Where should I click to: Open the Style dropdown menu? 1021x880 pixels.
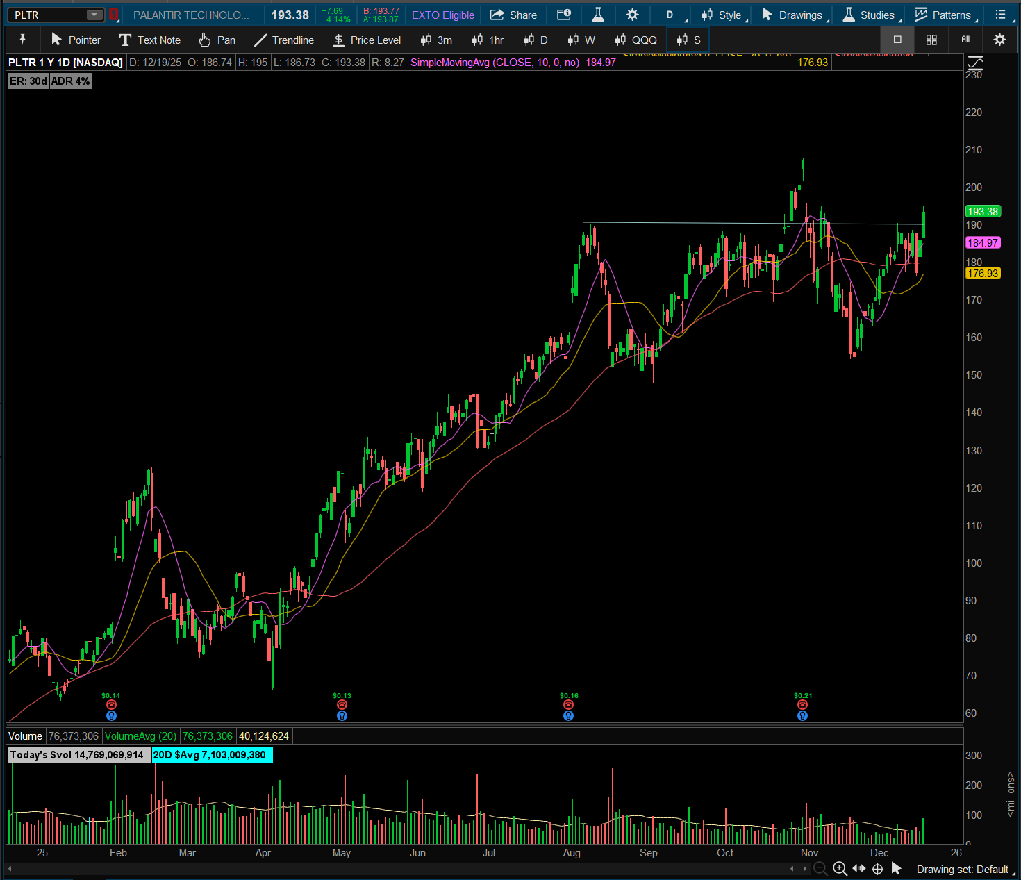(723, 15)
